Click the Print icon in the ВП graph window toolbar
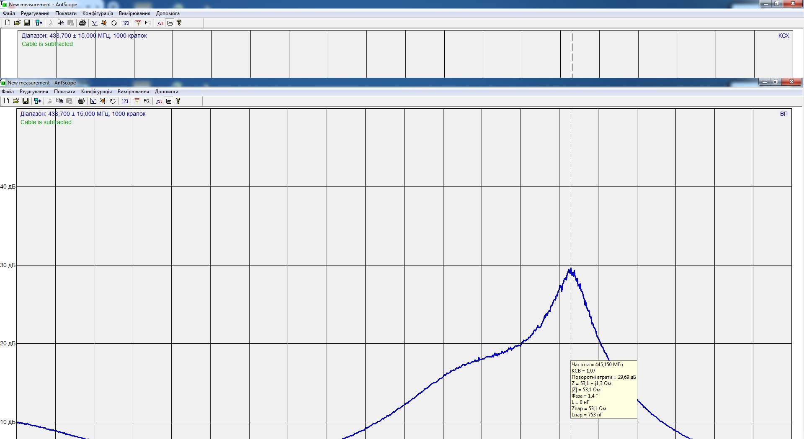The width and height of the screenshot is (804, 439). pos(81,101)
